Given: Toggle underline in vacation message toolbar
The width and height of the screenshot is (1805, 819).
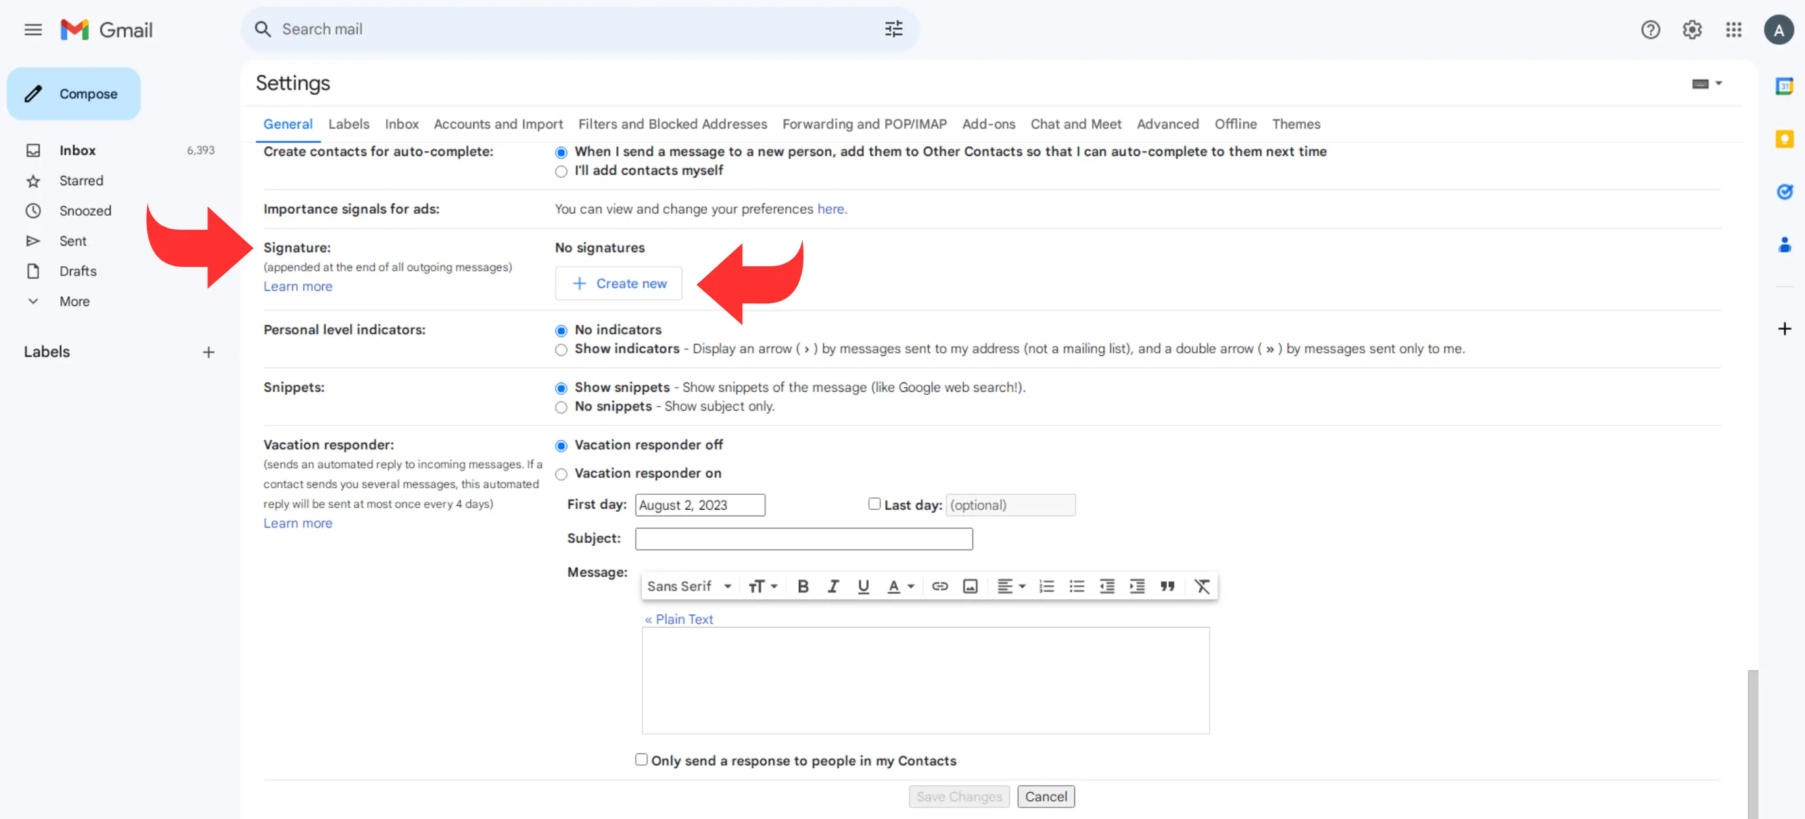Looking at the screenshot, I should (863, 586).
